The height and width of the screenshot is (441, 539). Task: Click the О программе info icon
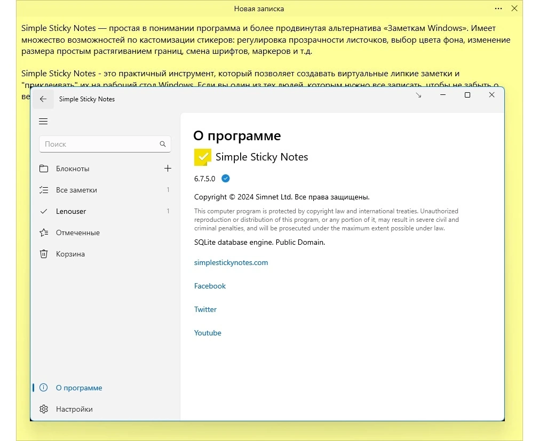pos(44,388)
